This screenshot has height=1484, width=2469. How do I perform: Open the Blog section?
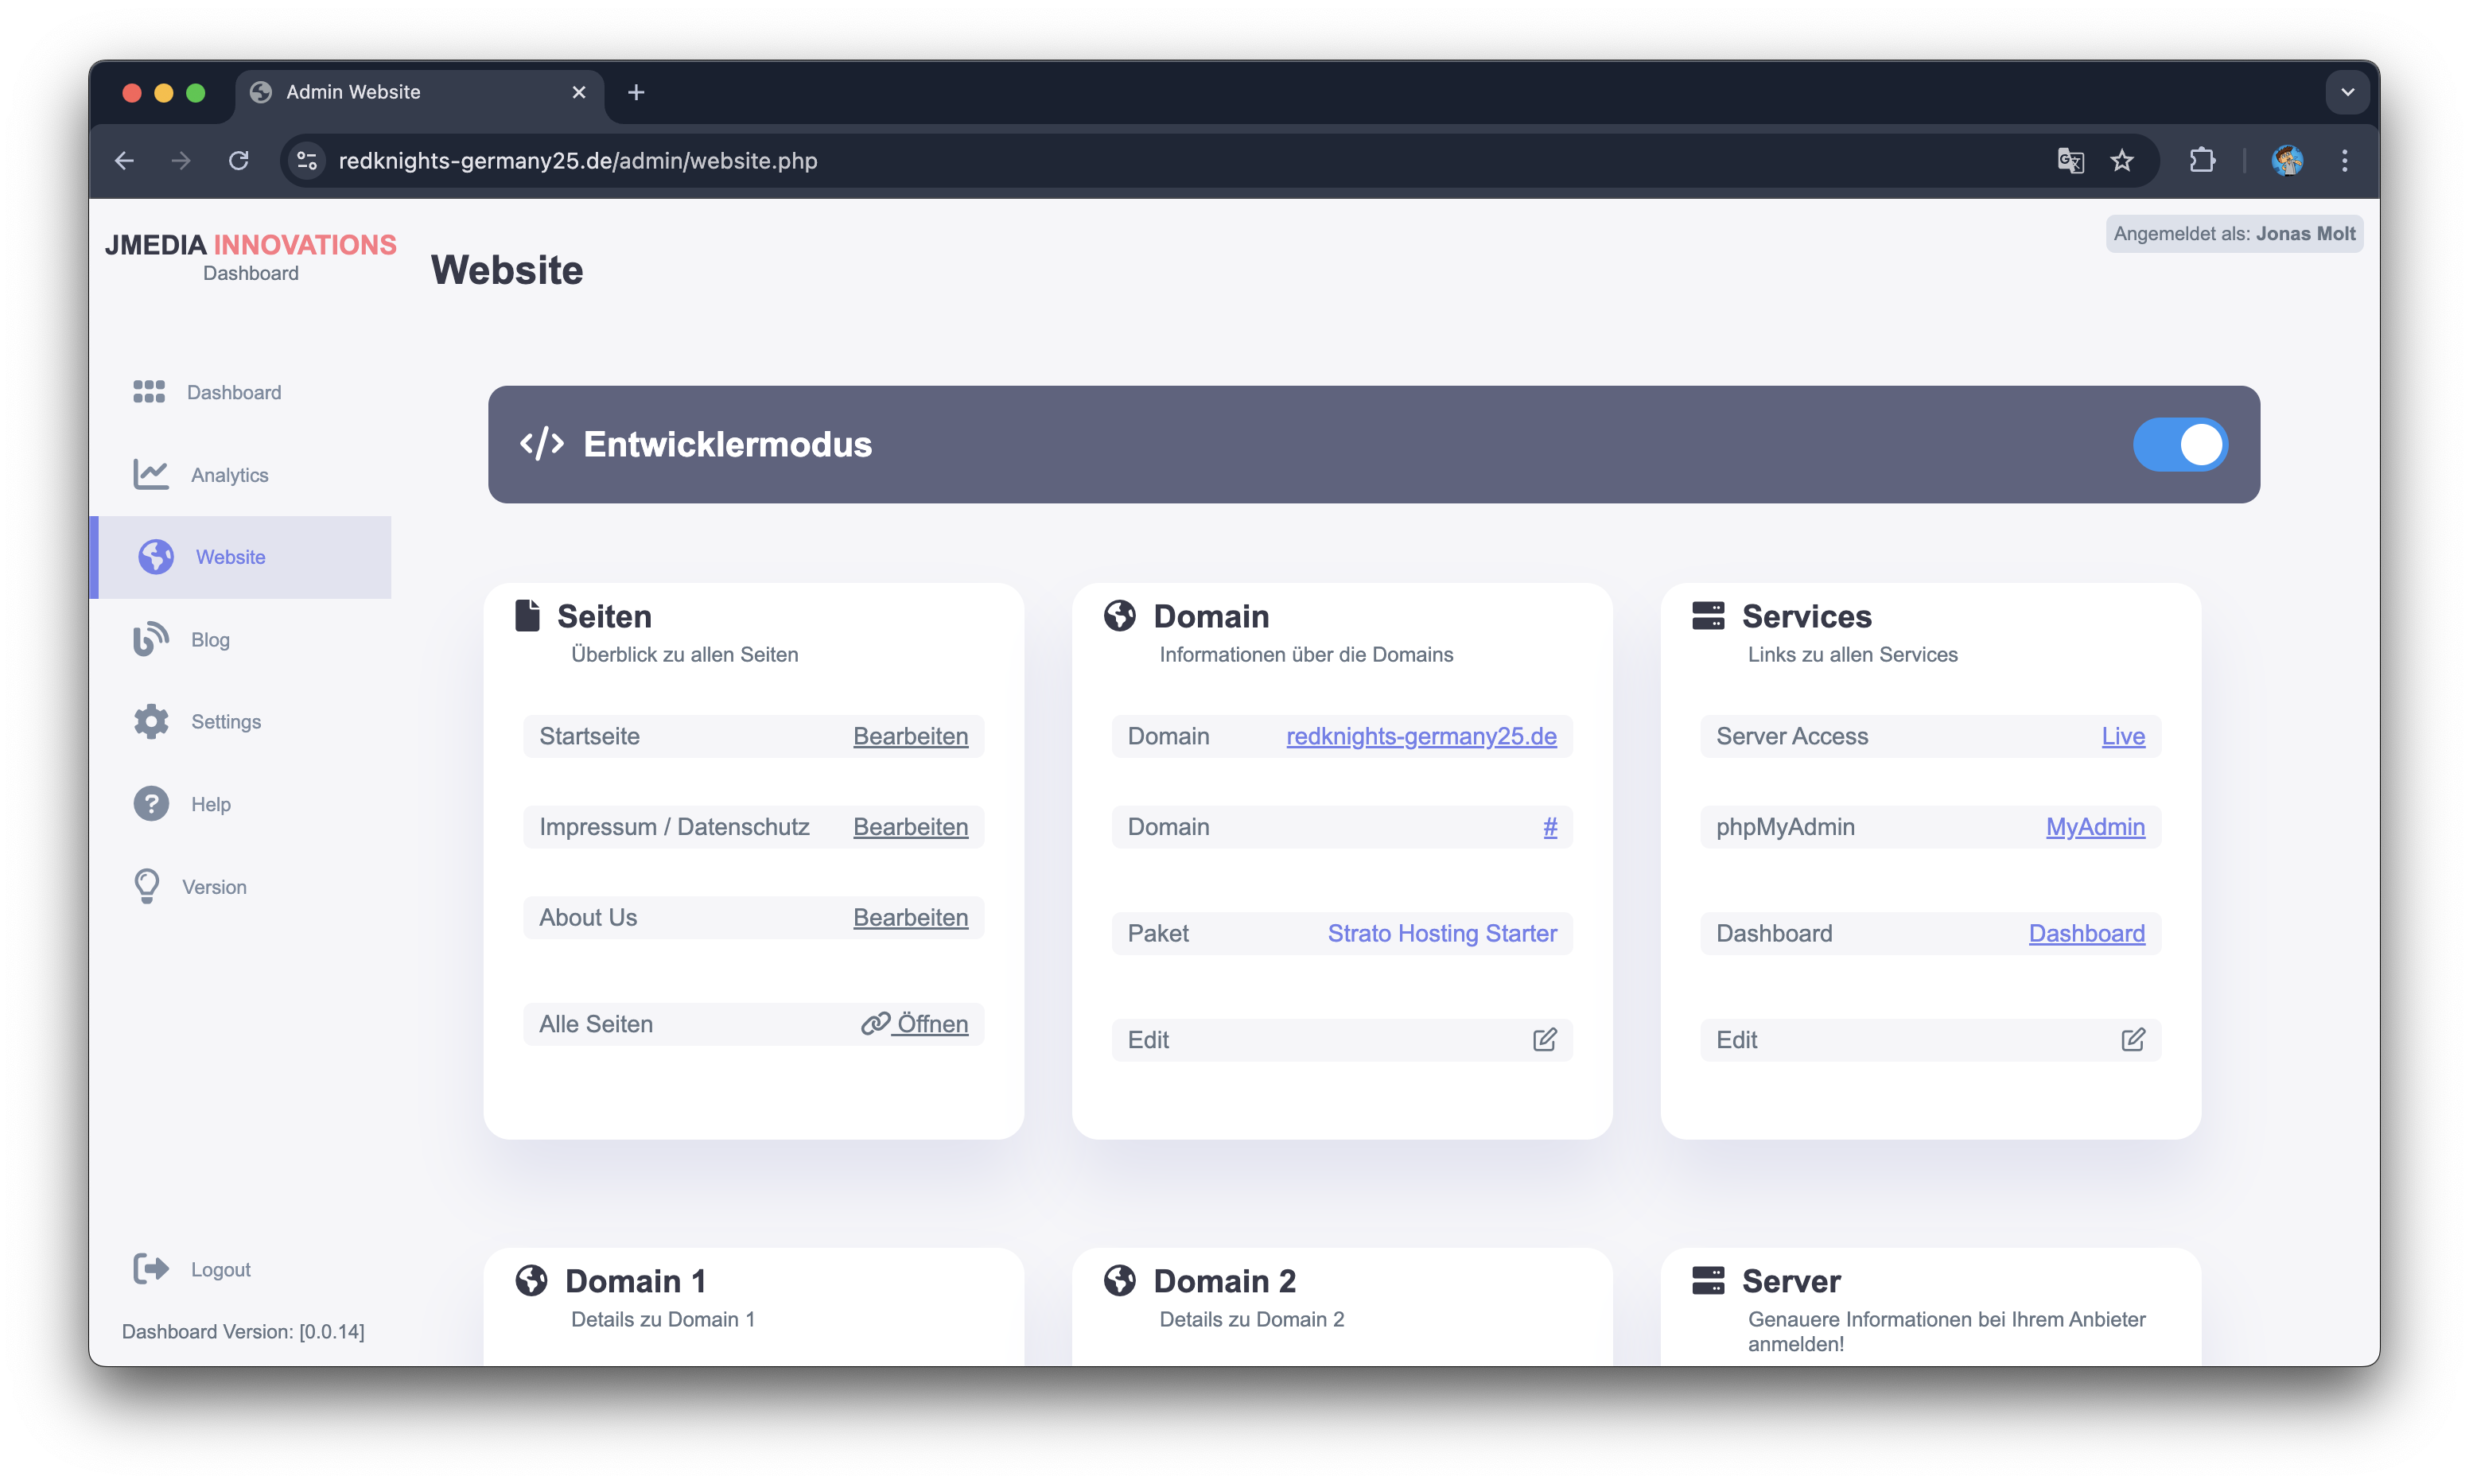[240, 639]
